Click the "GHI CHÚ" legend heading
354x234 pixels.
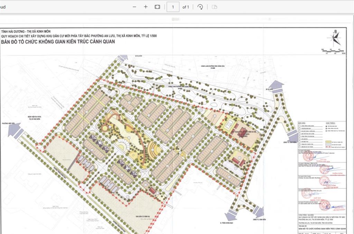coord(302,123)
